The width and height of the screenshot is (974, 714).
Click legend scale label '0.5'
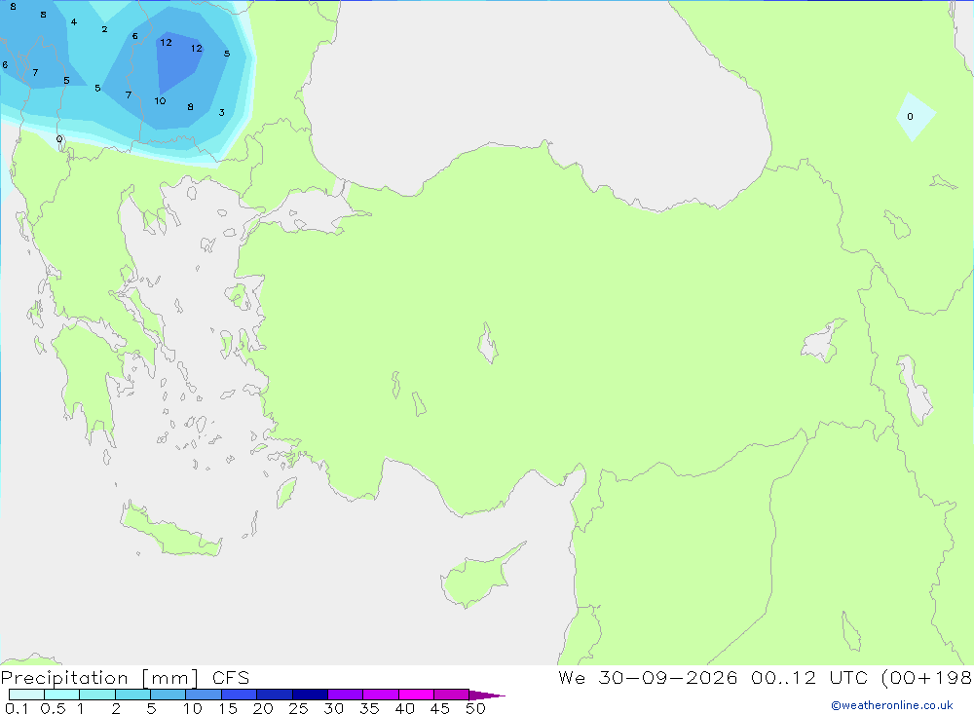(x=53, y=708)
